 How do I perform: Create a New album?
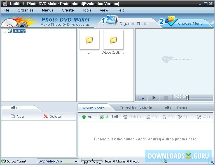pyautogui.click(x=18, y=117)
